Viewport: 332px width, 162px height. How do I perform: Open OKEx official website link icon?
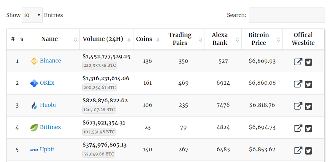[298, 84]
